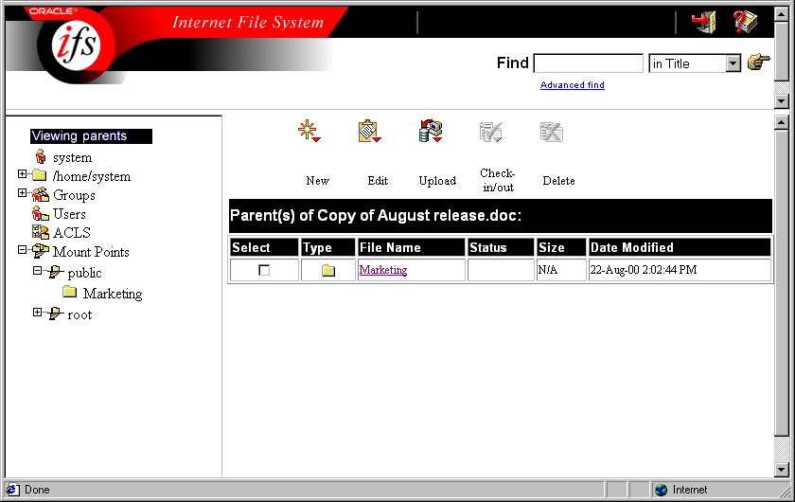Click the ifs logo

(x=76, y=45)
